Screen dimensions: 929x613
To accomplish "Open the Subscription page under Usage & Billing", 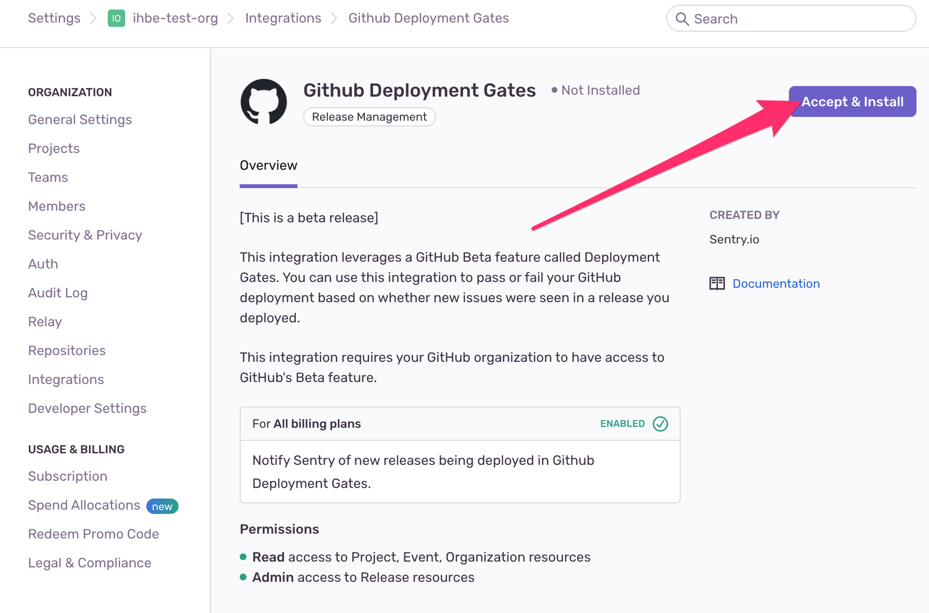I will [x=68, y=476].
